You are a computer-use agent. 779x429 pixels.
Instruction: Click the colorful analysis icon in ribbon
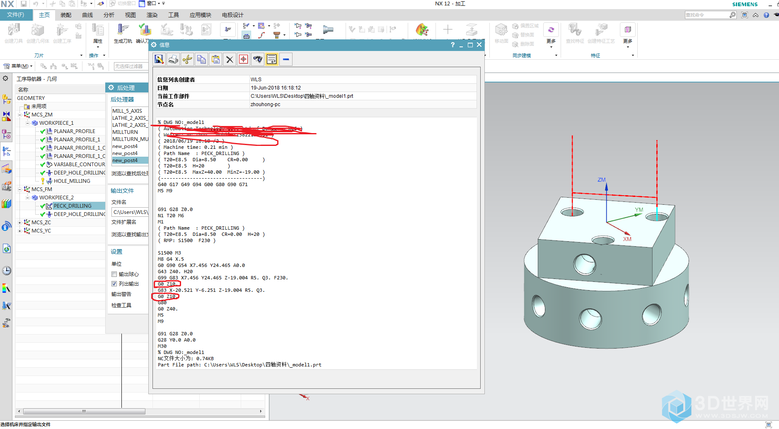point(422,30)
